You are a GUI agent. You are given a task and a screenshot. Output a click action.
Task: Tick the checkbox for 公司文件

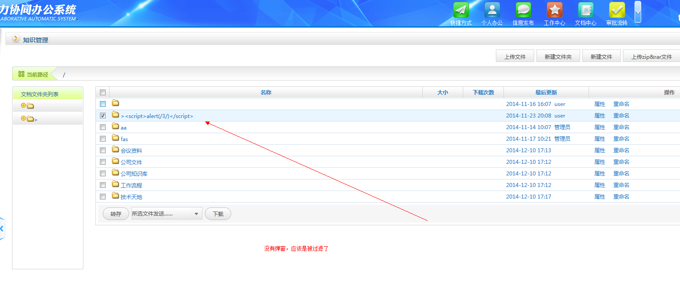pos(103,162)
